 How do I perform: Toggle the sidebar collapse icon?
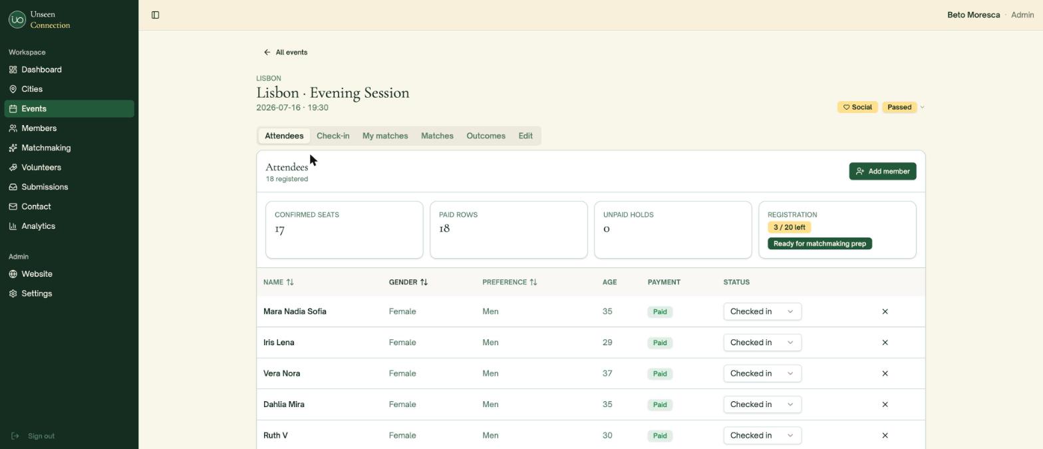(155, 15)
